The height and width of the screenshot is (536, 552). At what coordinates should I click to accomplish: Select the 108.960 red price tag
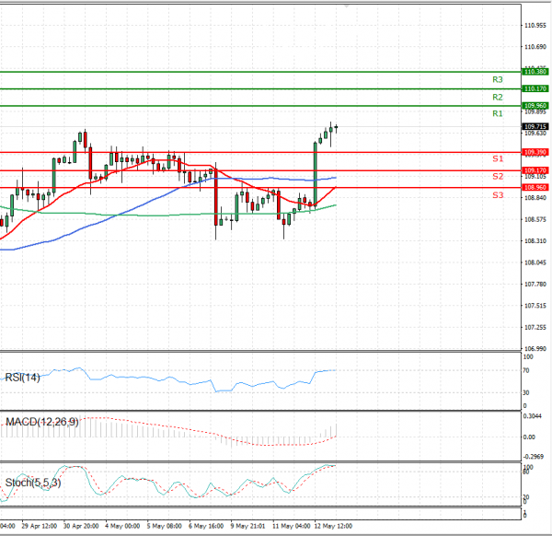tap(535, 187)
